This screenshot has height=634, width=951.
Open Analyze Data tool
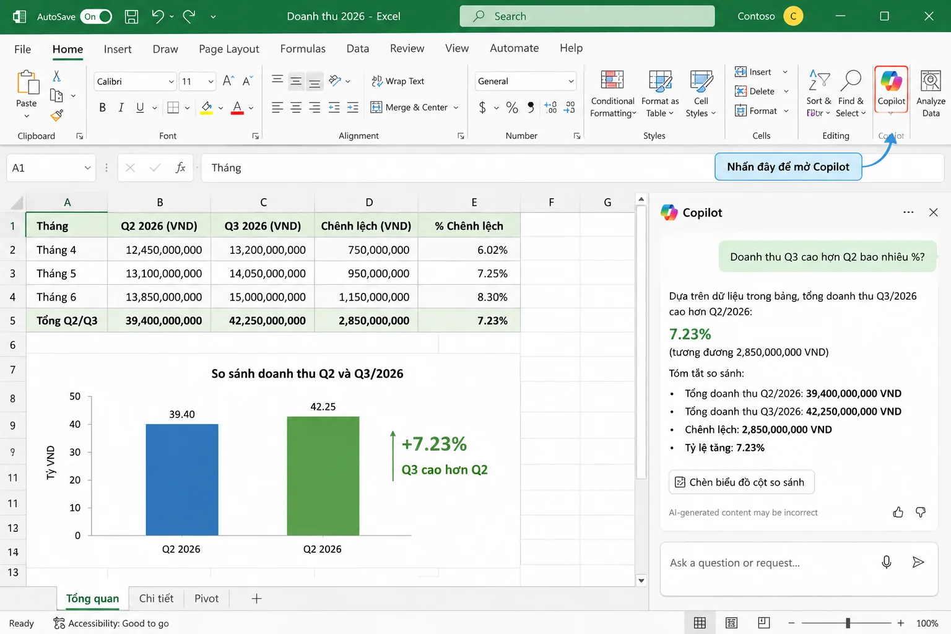[931, 93]
